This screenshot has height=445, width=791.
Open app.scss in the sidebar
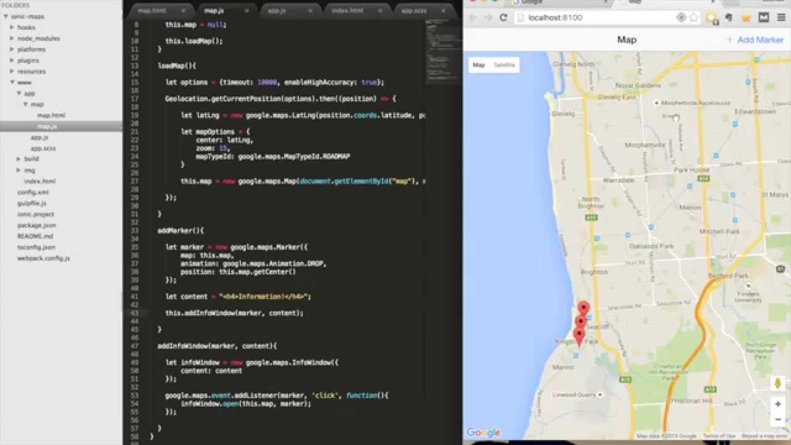(43, 148)
